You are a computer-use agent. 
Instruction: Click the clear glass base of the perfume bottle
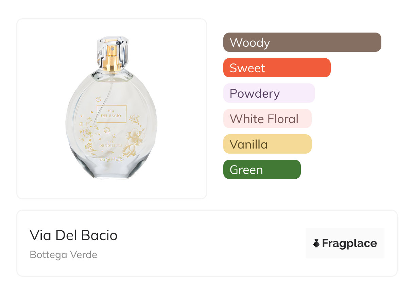(111, 171)
